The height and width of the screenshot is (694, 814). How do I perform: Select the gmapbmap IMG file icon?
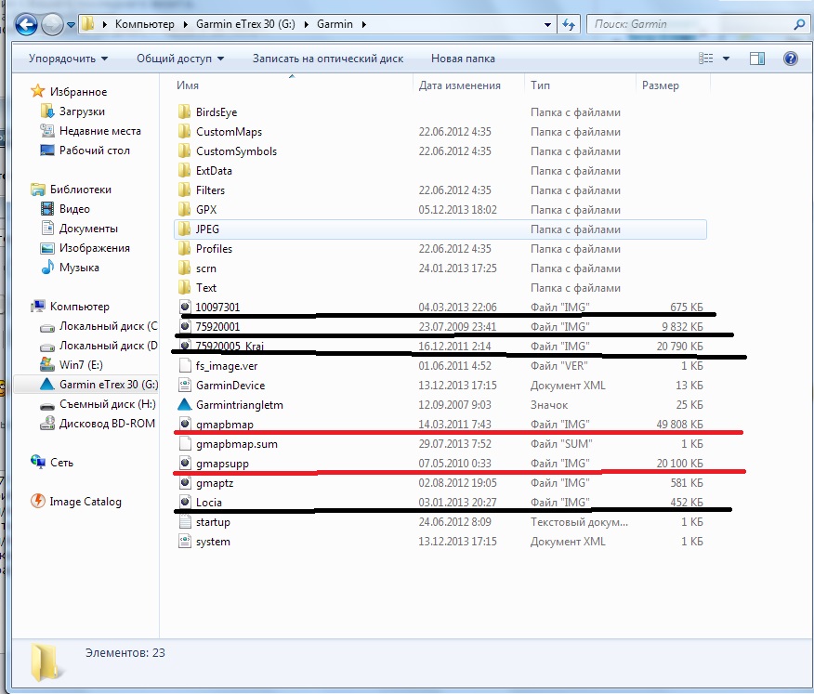tap(185, 424)
